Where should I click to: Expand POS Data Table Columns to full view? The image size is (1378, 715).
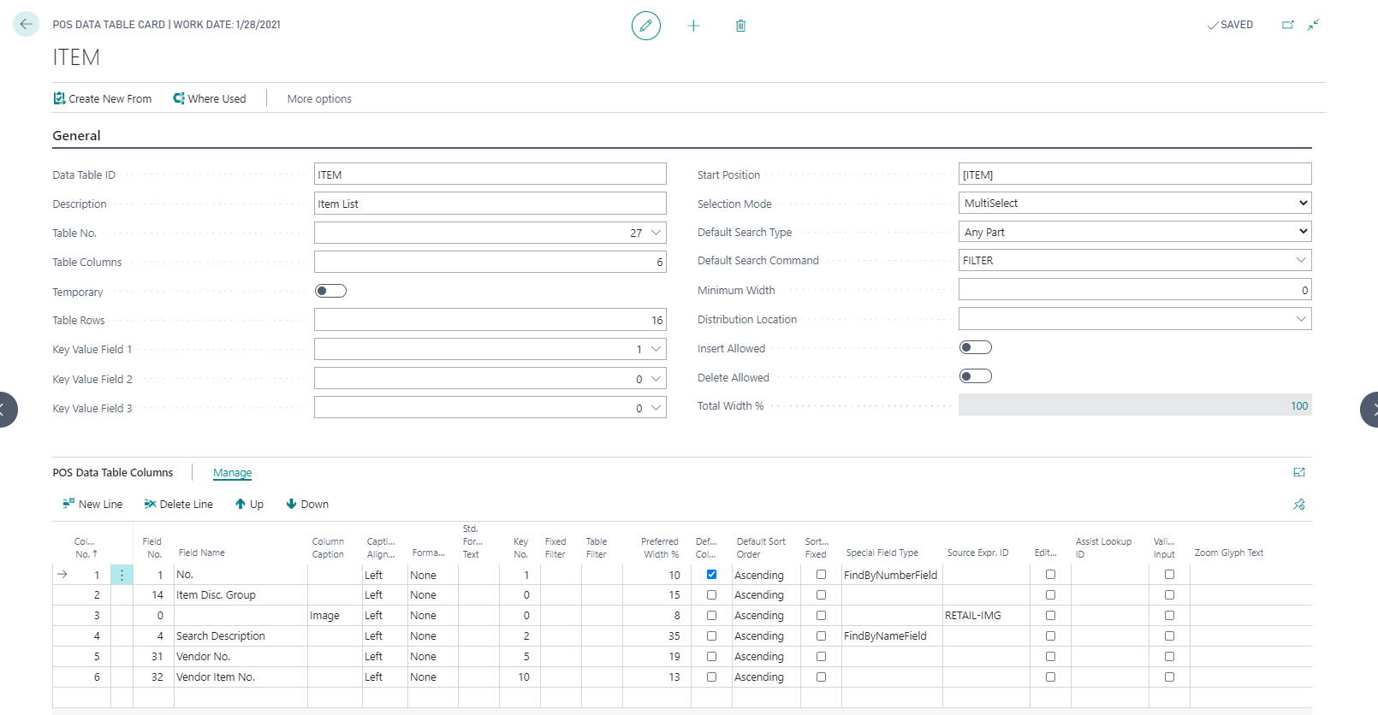[x=1299, y=472]
